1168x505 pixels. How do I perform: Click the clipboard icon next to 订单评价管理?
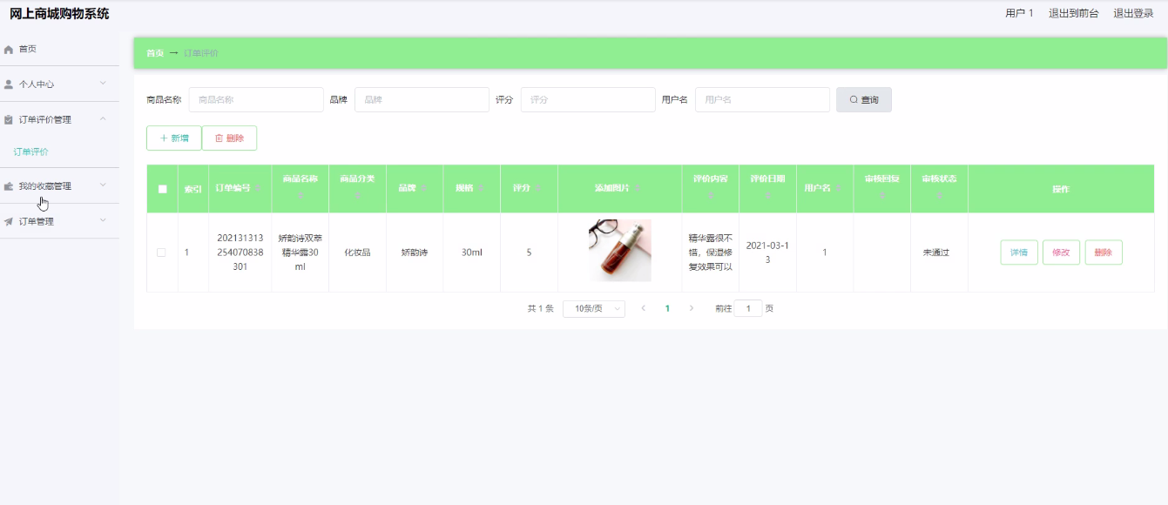coord(9,120)
